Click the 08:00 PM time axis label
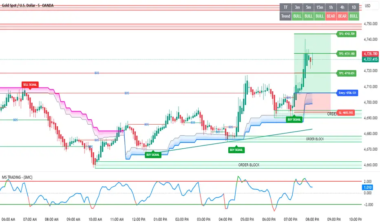Viewport: 380px width, 224px height. click(312, 220)
